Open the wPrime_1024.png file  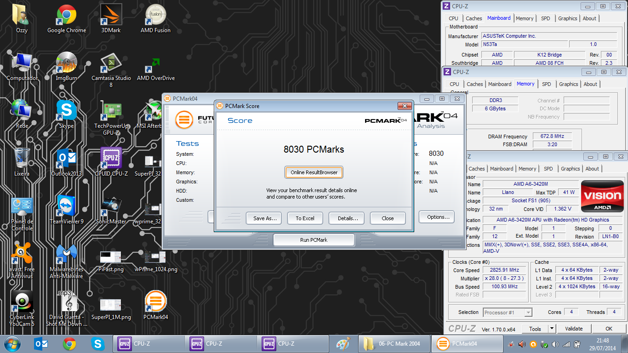click(x=156, y=261)
